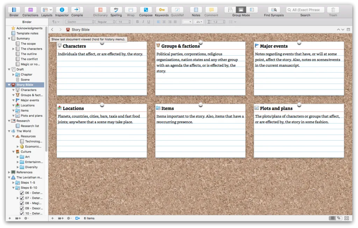
Task: Open the highlight color abc swatch
Action: [198, 22]
